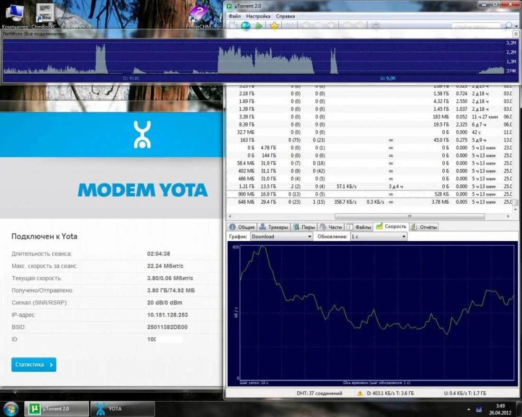Screen dimensions: 522x417
Task: Click the greyed Move Down queue icon
Action: pos(360,26)
